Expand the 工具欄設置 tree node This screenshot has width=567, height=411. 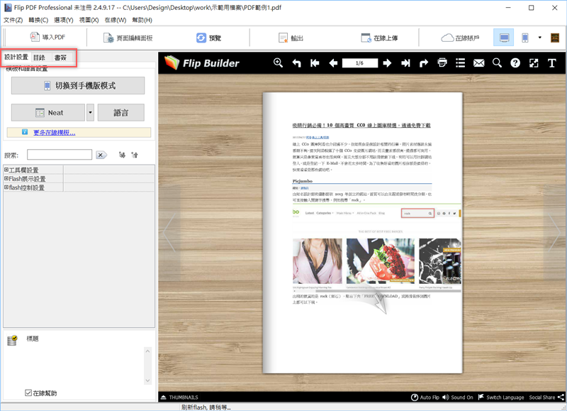tap(6, 170)
